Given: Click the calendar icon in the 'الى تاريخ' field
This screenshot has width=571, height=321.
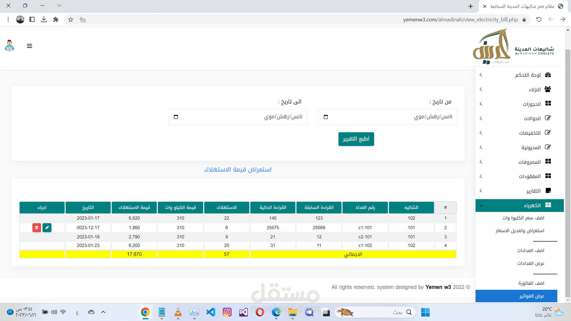Looking at the screenshot, I should pos(176,117).
